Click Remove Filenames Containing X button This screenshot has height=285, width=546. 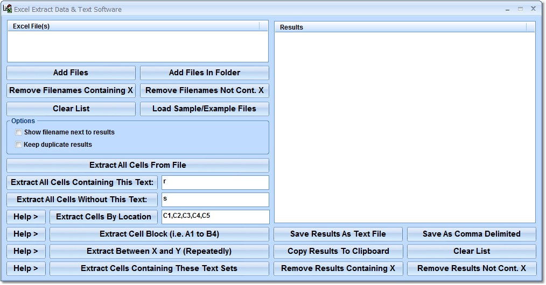pos(71,90)
